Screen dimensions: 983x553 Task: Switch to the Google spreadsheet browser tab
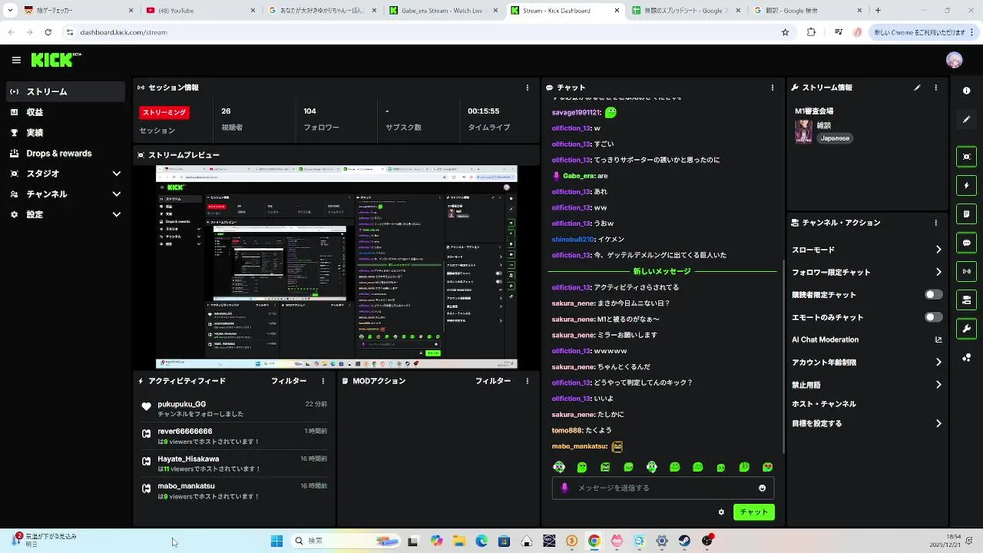(685, 11)
